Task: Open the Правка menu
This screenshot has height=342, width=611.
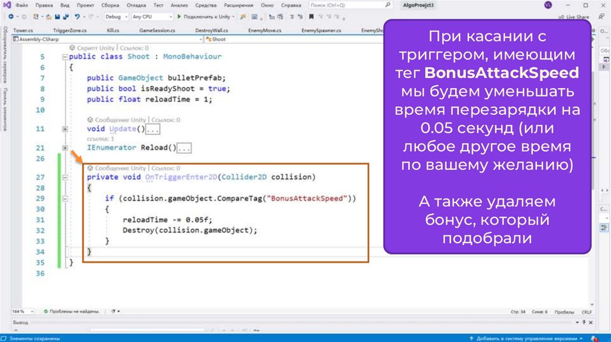Action: [x=44, y=5]
